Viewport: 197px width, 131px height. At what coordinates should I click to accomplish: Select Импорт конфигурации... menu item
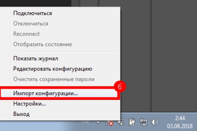click(46, 93)
